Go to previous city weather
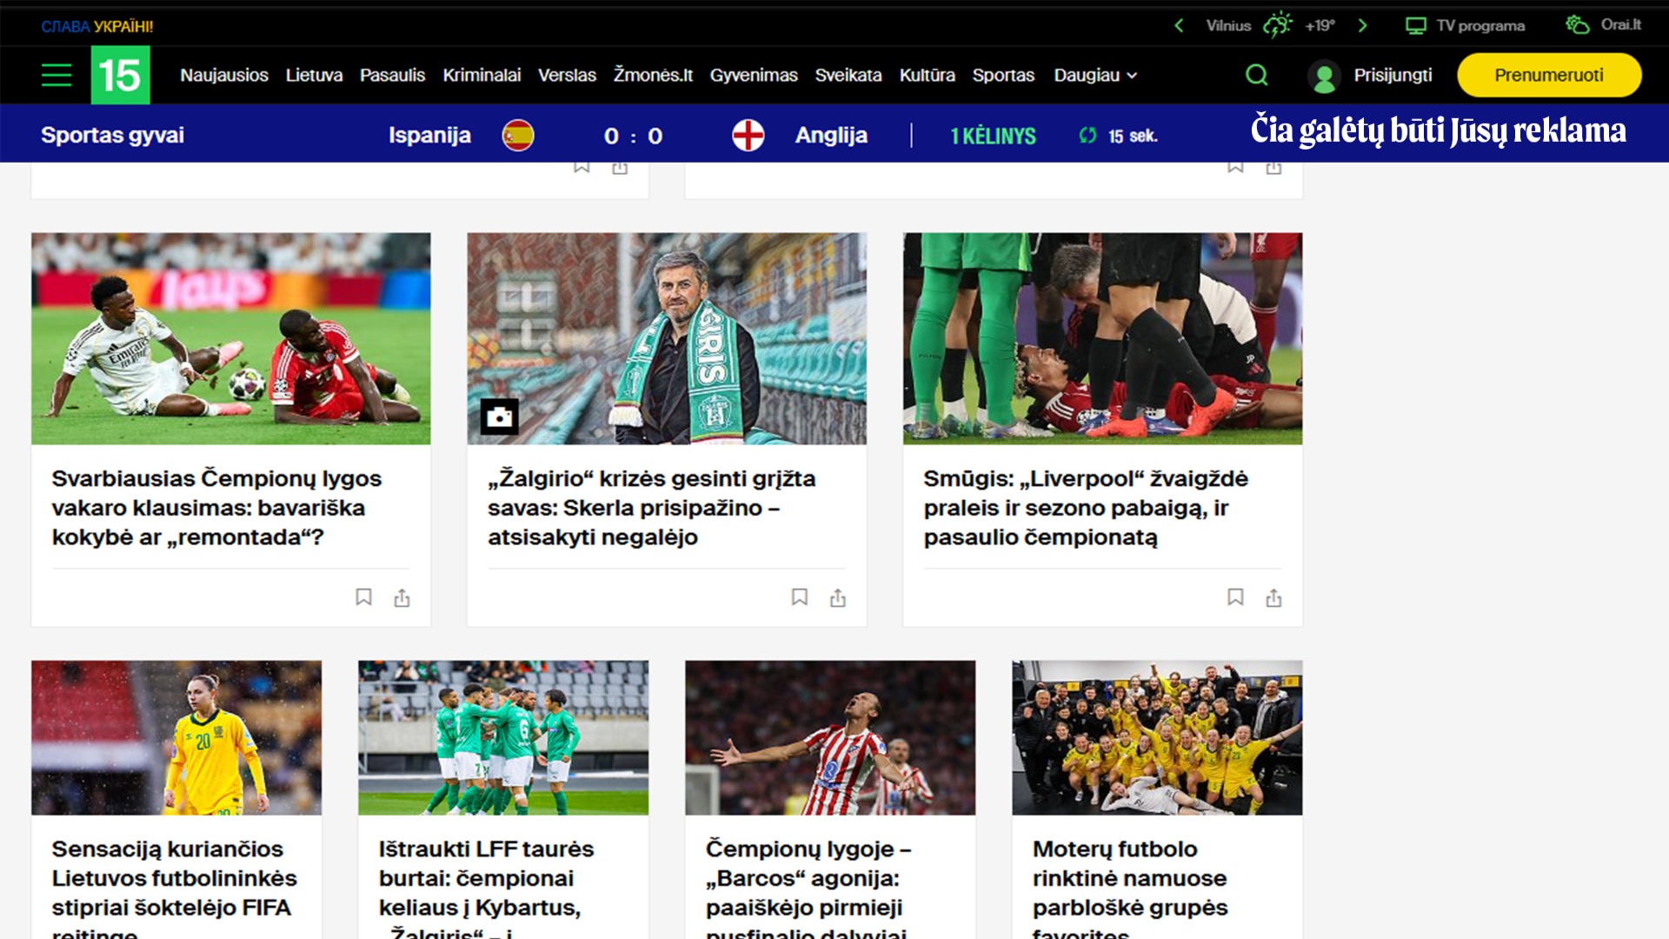 pos(1179,25)
